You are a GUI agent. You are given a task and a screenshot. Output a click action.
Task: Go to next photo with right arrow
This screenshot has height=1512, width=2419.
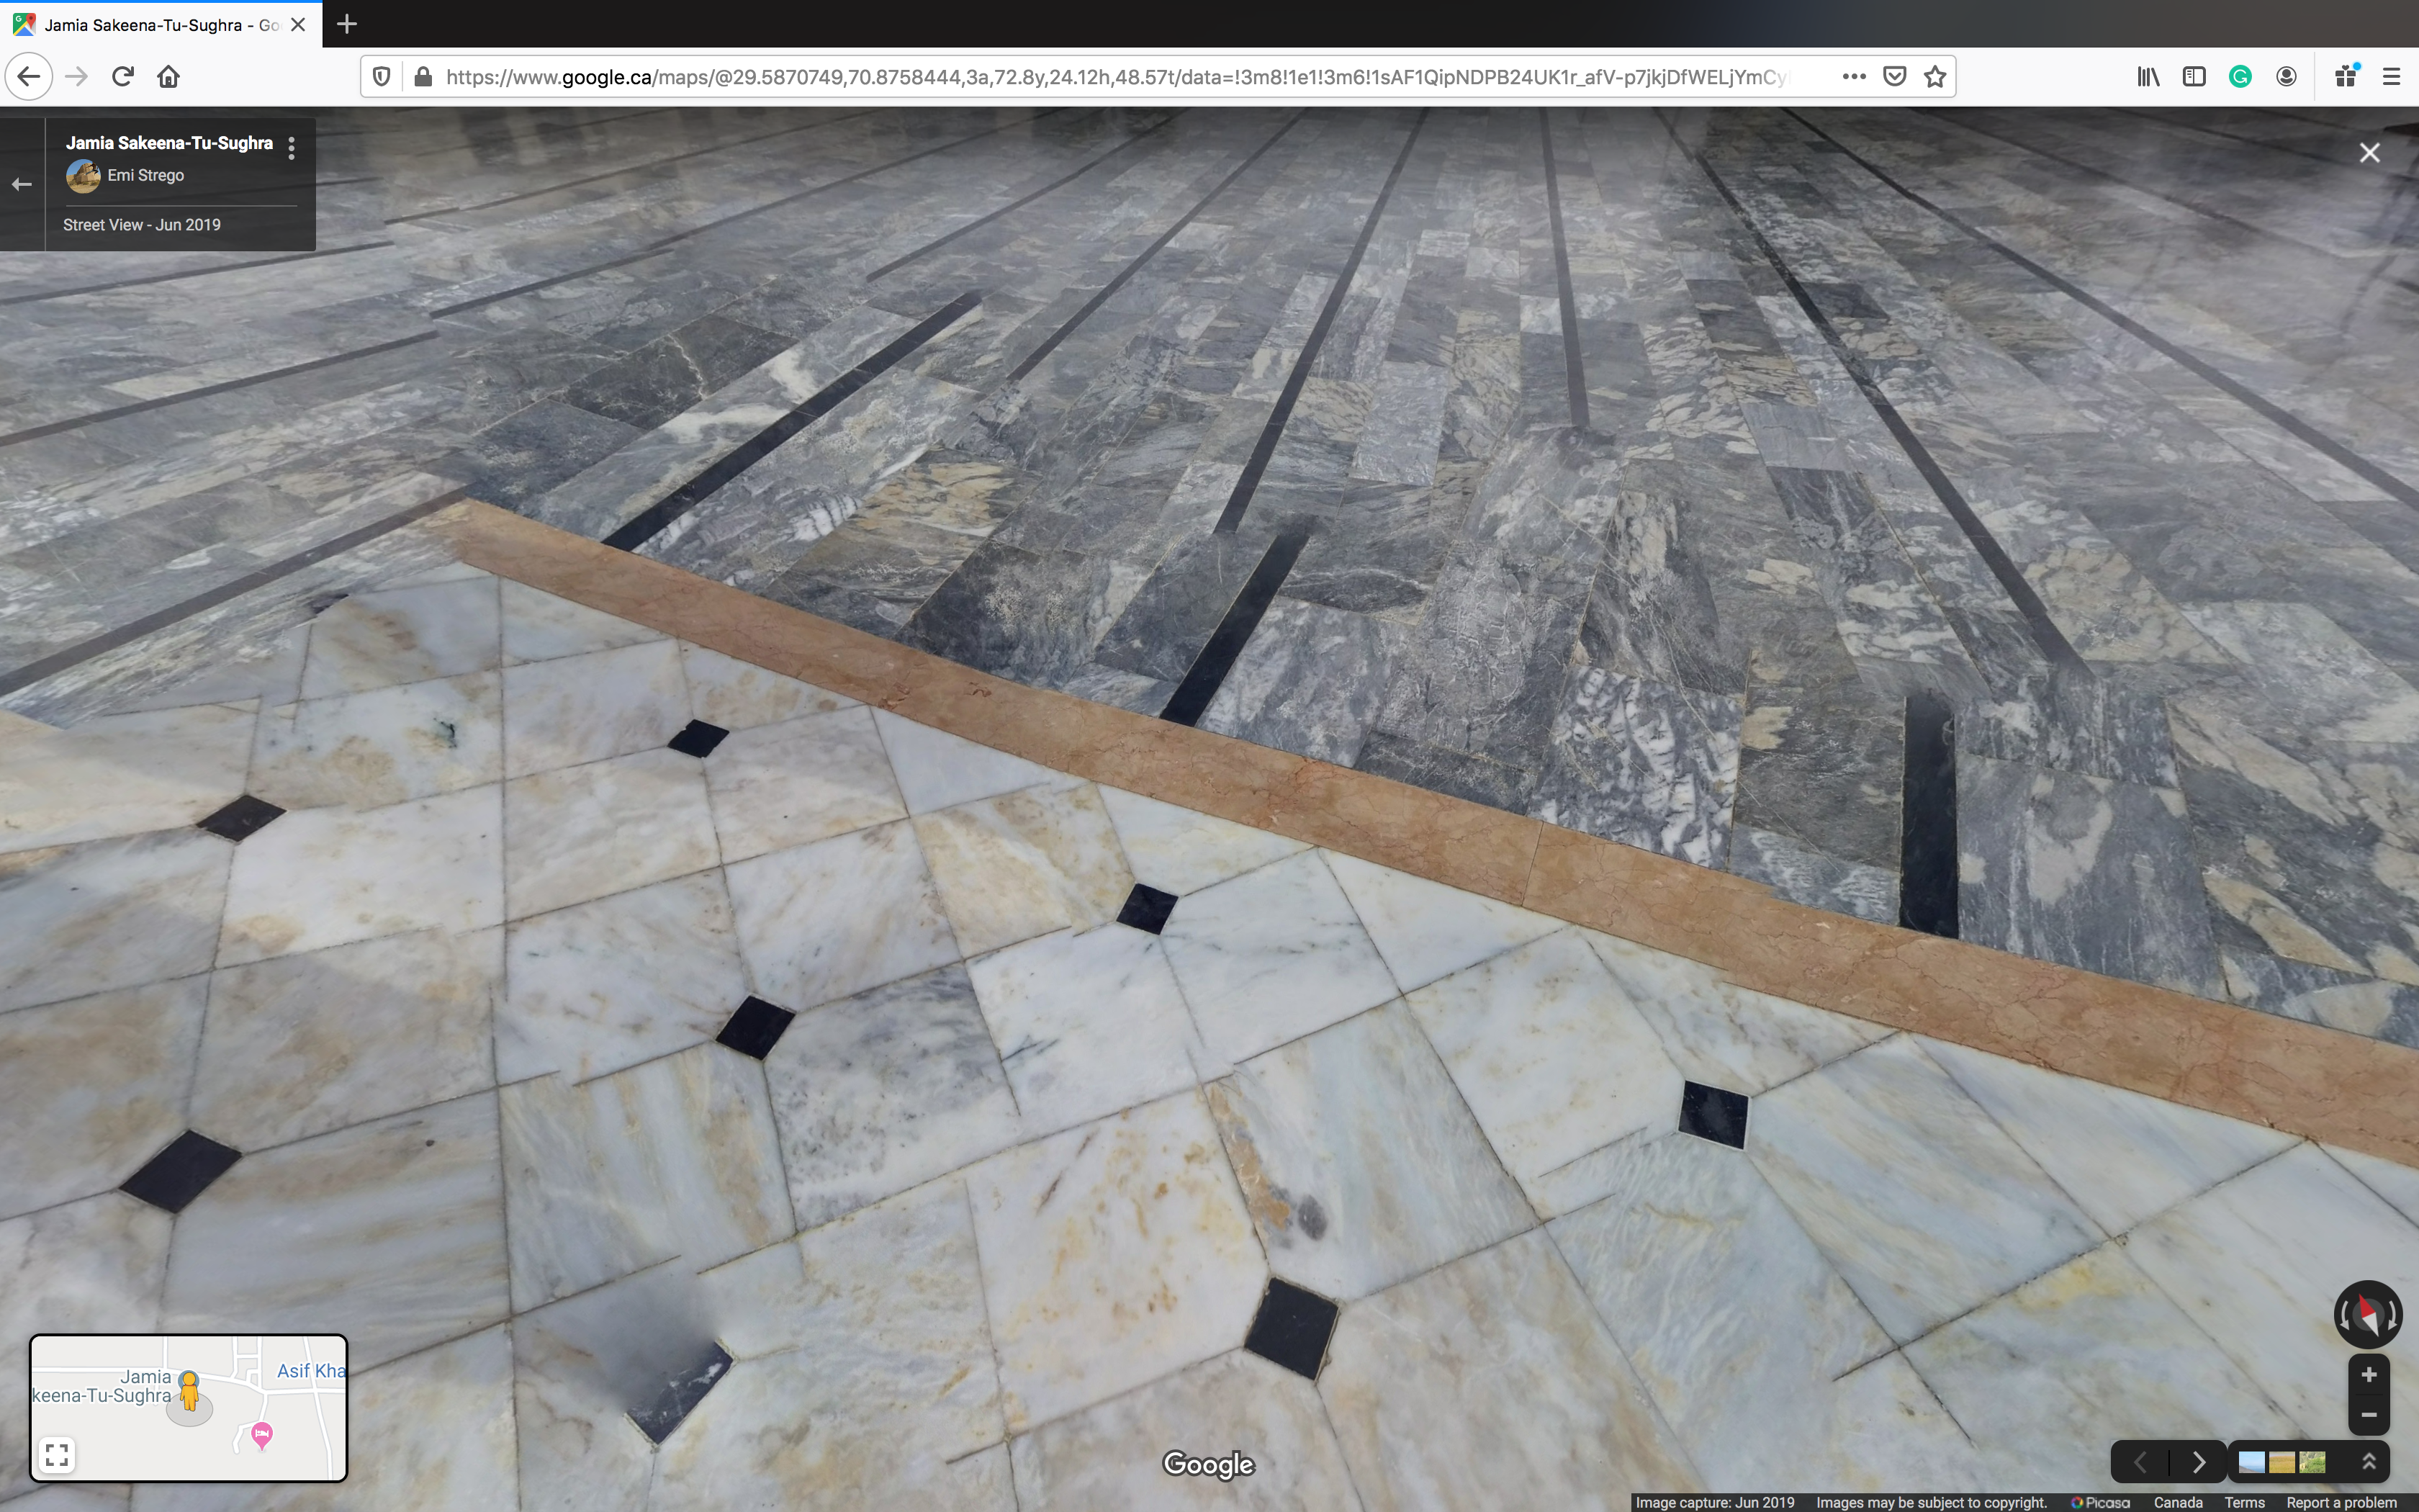coord(2198,1463)
